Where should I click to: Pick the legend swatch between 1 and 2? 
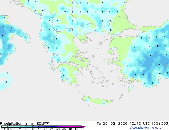(17, 127)
